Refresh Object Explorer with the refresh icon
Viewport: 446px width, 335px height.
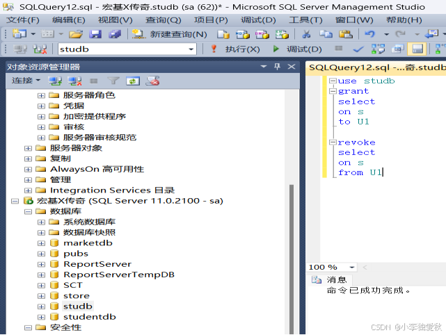[x=133, y=81]
